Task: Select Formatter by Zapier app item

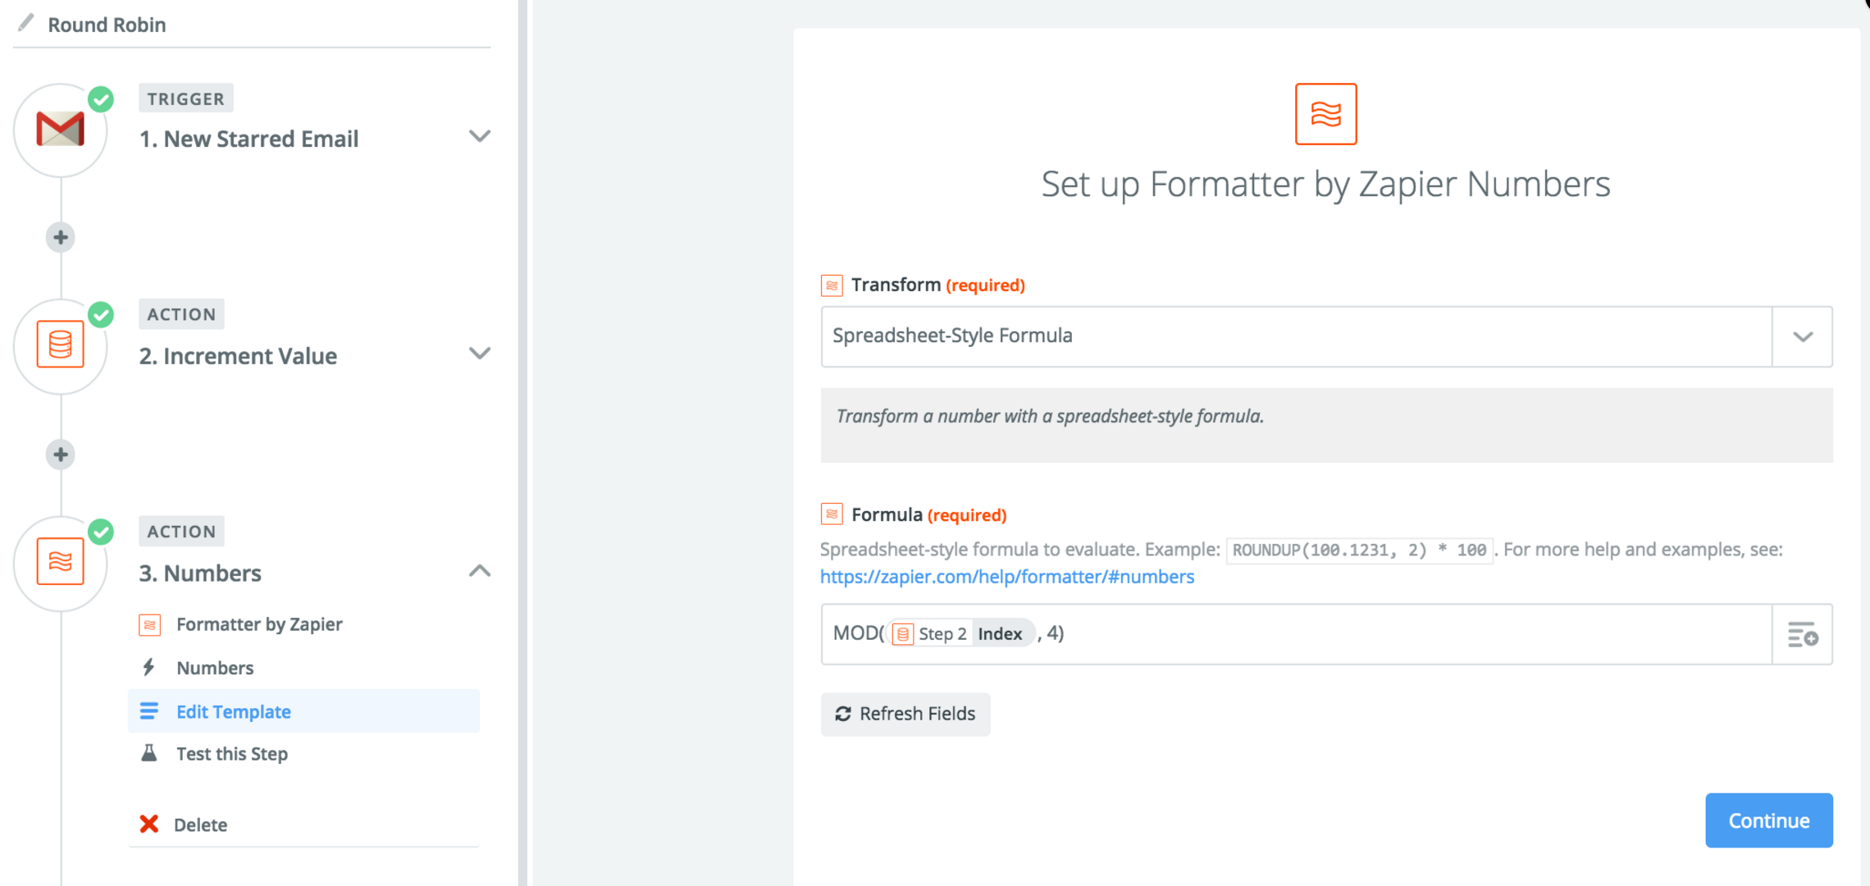Action: pyautogui.click(x=303, y=624)
